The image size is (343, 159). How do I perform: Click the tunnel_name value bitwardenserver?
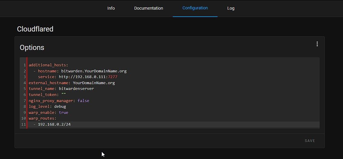76,89
